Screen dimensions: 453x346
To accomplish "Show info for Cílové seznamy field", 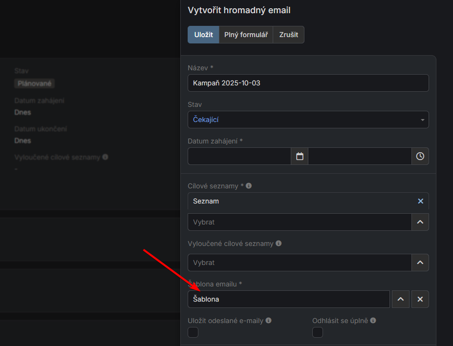I will point(249,186).
